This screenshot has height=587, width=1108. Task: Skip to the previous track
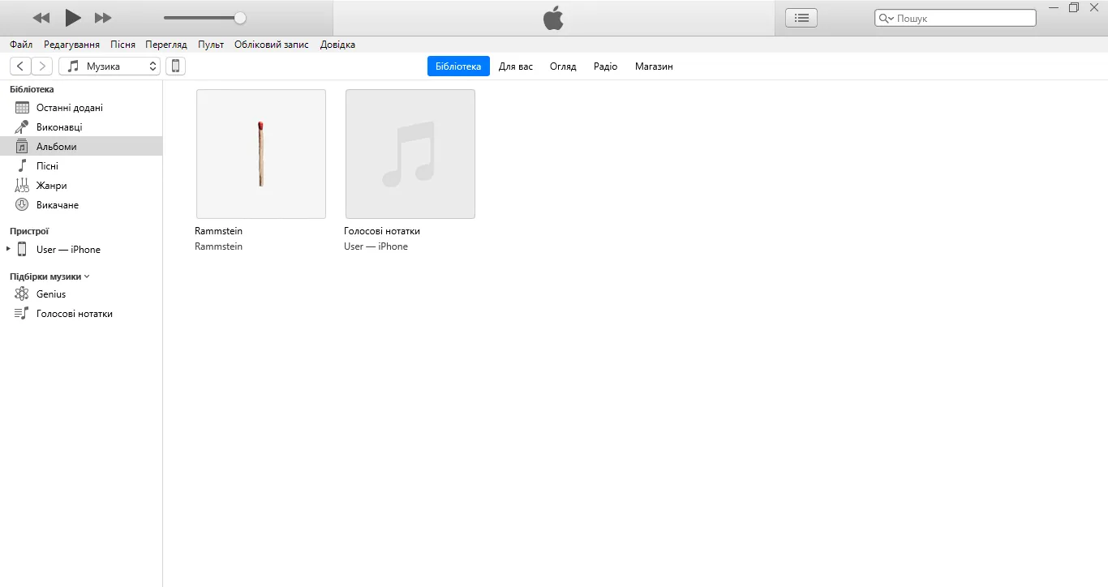click(41, 18)
